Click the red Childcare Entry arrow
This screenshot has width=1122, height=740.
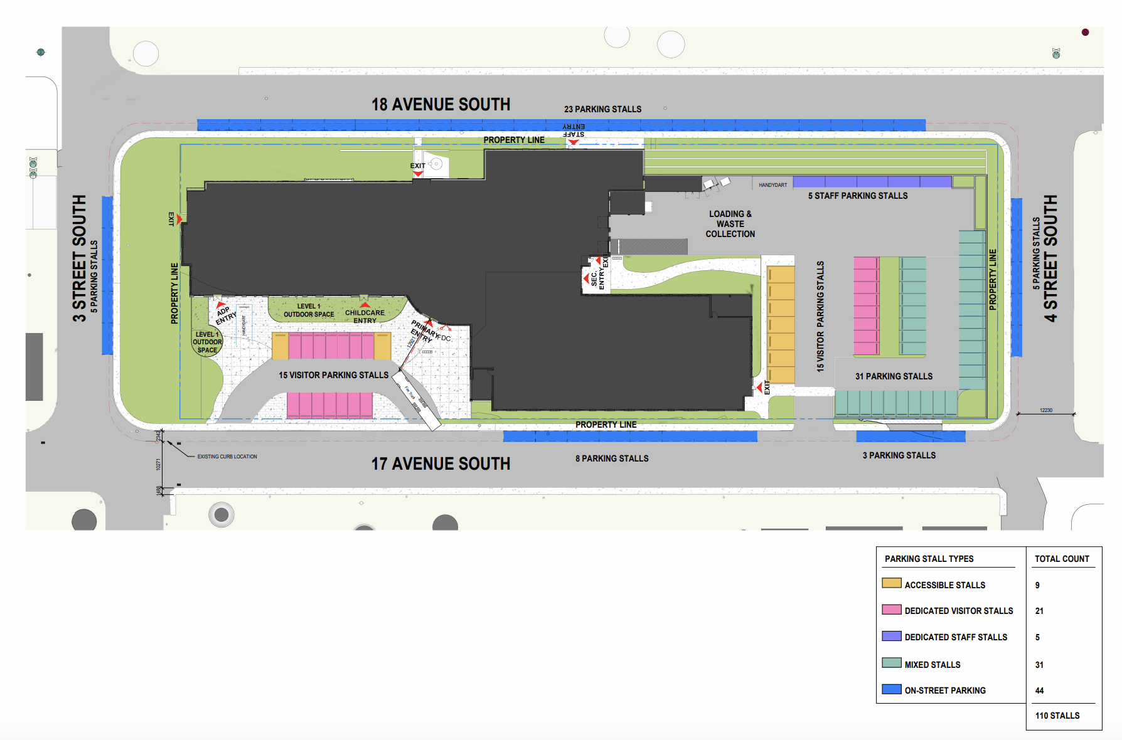click(365, 305)
